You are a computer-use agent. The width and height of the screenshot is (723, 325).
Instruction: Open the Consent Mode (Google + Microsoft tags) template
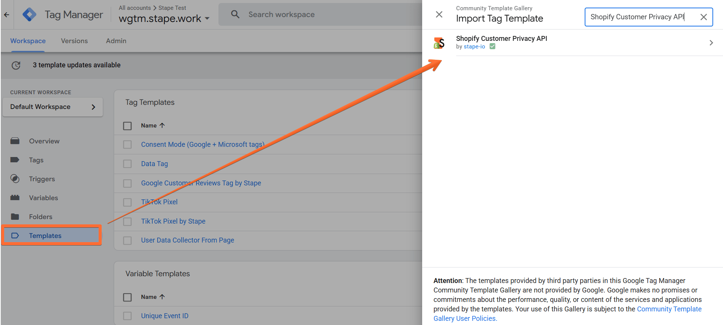tap(203, 145)
